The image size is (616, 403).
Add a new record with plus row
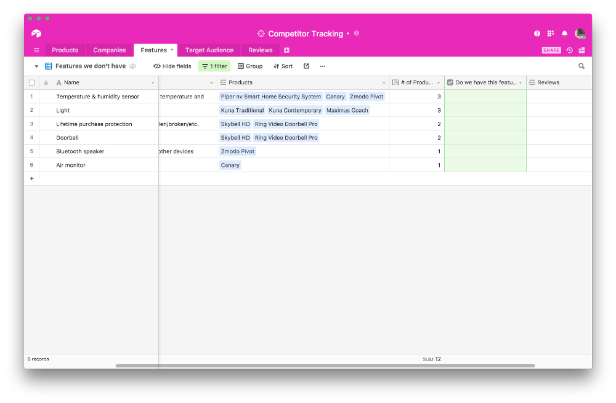(x=32, y=178)
